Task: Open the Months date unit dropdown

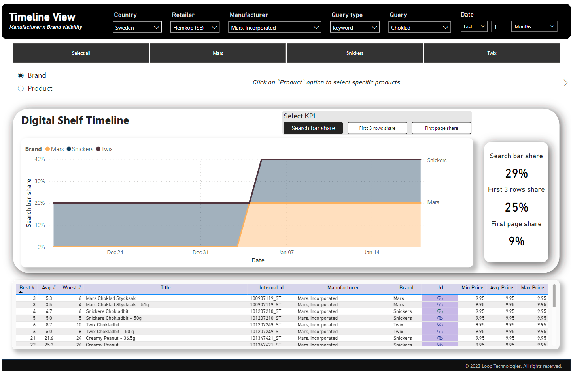Action: click(534, 26)
